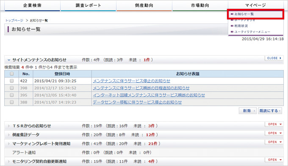Click the bullet icon before 利用状況
The height and width of the screenshot is (166, 288).
[x=232, y=26]
